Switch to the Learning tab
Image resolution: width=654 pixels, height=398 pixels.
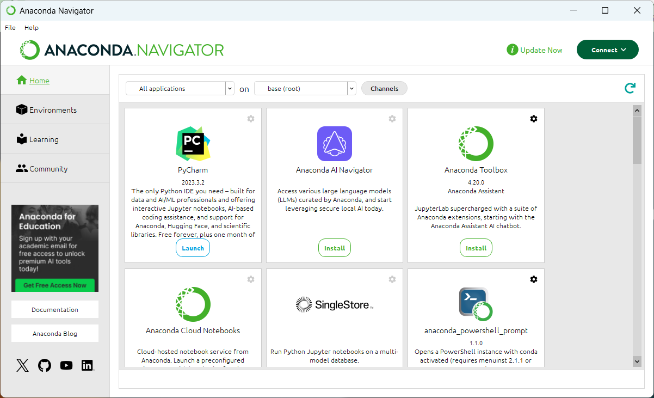click(55, 139)
